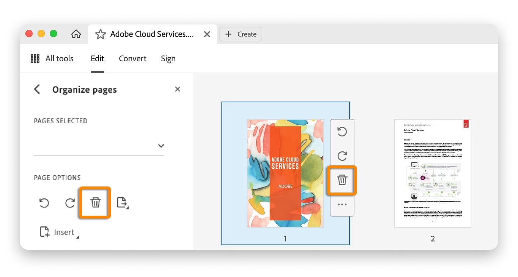The width and height of the screenshot is (518, 277).
Task: Click the Create new tab button
Action: (241, 34)
